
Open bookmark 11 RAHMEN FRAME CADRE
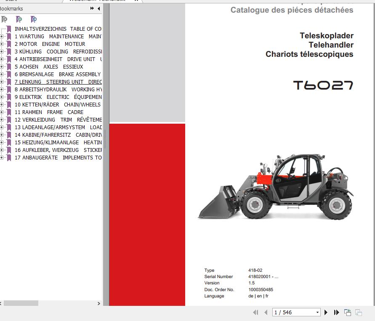pyautogui.click(x=49, y=112)
